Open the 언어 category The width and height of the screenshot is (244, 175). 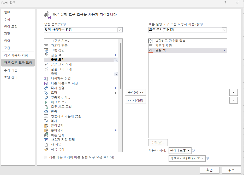coord(7,41)
